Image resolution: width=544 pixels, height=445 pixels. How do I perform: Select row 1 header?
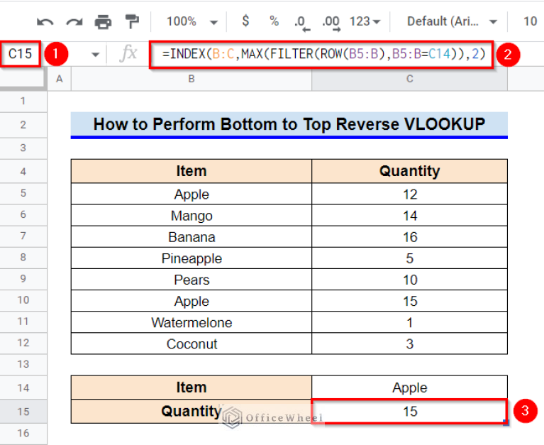[x=23, y=101]
